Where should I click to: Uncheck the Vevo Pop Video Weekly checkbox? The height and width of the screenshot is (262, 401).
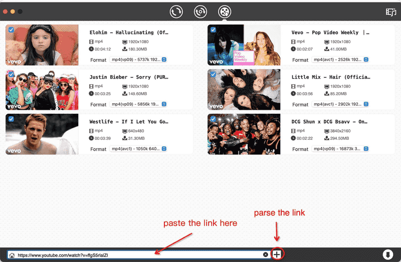click(x=213, y=30)
